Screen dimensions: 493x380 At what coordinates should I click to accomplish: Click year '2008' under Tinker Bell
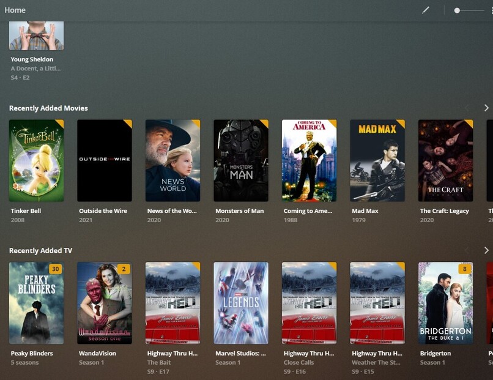click(18, 220)
